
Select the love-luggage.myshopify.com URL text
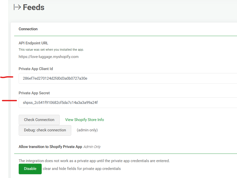[49, 57]
